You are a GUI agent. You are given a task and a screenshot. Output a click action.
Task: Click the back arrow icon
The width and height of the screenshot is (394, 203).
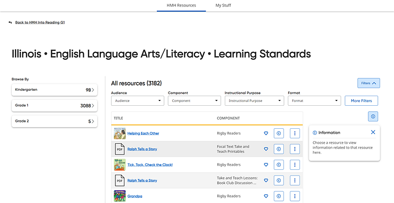[10, 22]
